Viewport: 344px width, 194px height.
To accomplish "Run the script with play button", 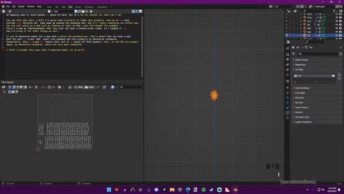I will (x=91, y=11).
